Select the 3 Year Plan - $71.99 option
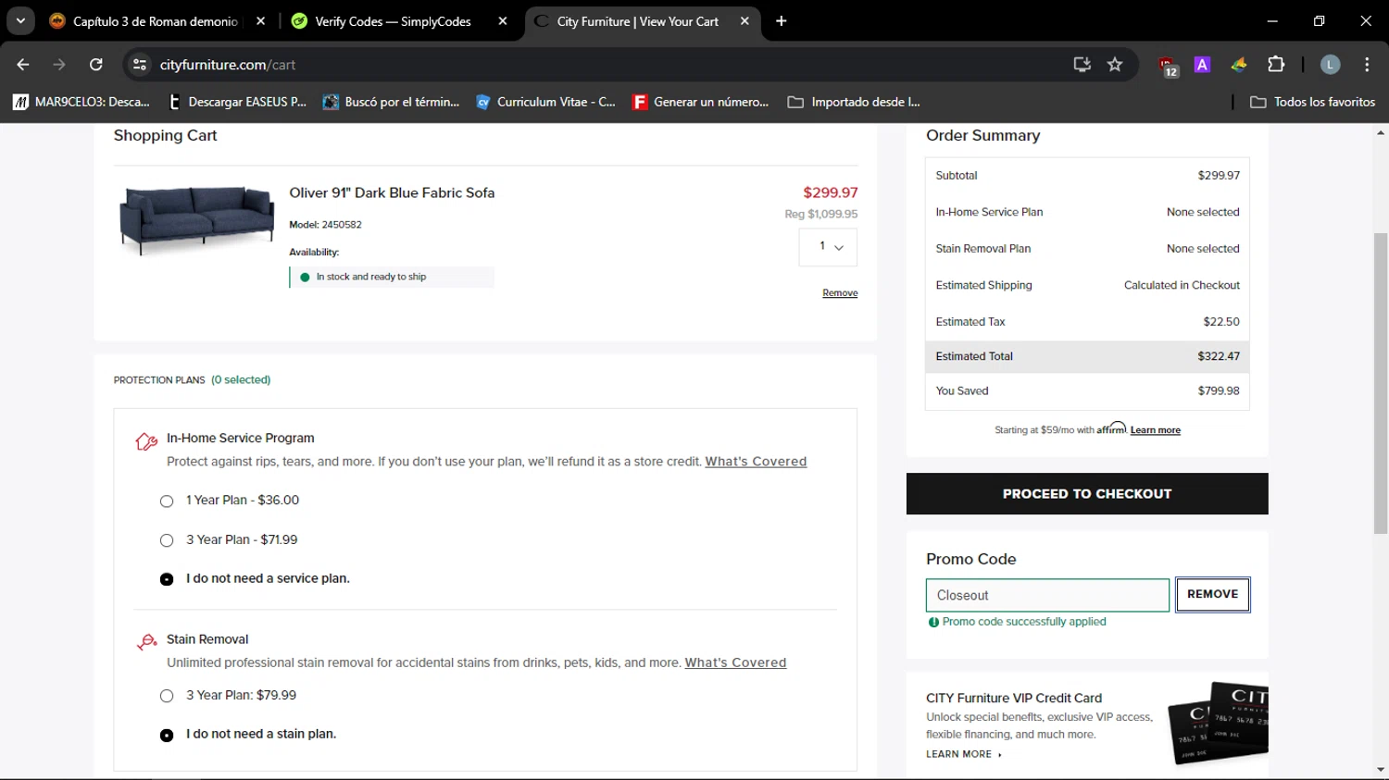This screenshot has width=1389, height=780. 167,540
